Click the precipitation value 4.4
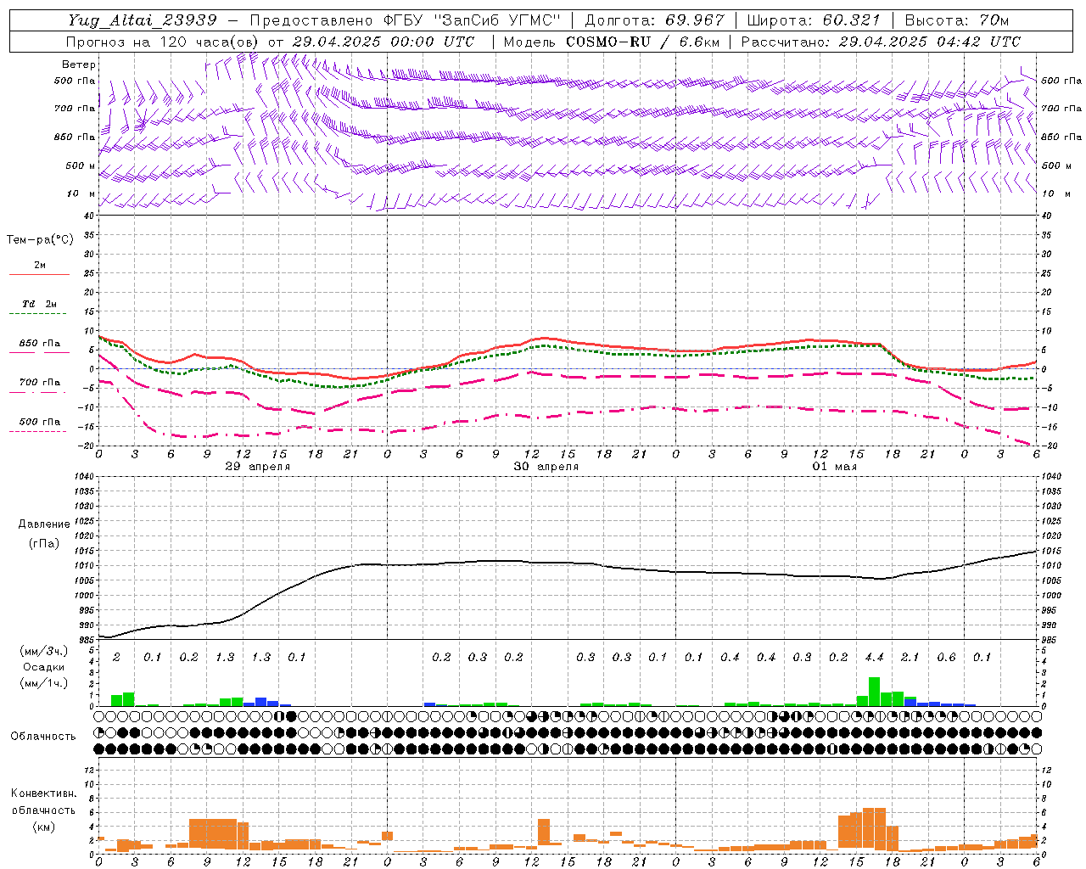The width and height of the screenshot is (1086, 869). point(874,657)
